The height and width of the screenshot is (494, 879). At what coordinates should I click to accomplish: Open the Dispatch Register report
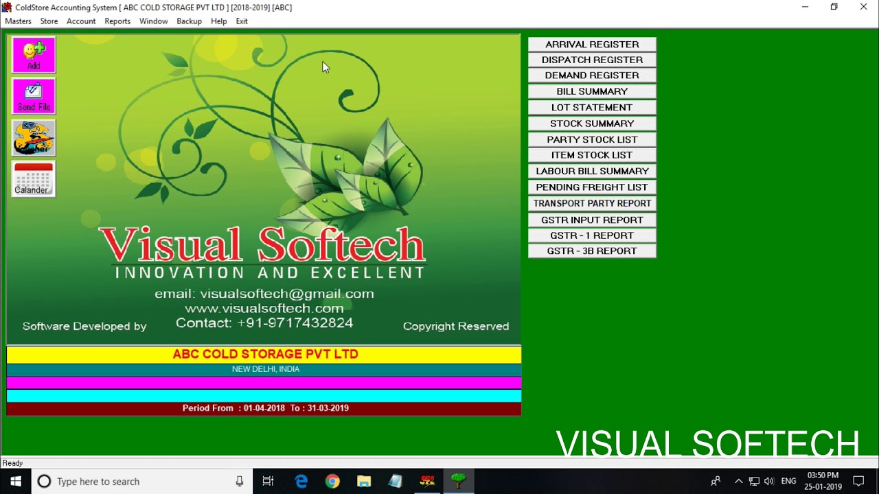coord(592,60)
